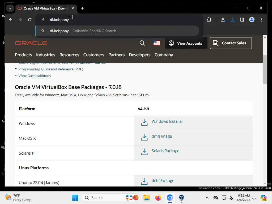The image size is (272, 204).
Task: Open the Developers menu
Action: [x=140, y=55]
